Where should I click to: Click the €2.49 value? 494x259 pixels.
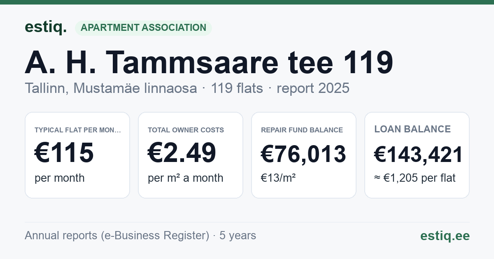pyautogui.click(x=182, y=153)
